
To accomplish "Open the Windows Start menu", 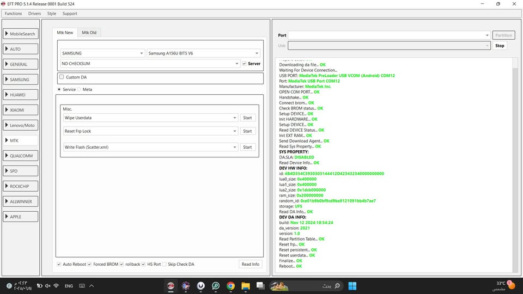I will [352, 286].
